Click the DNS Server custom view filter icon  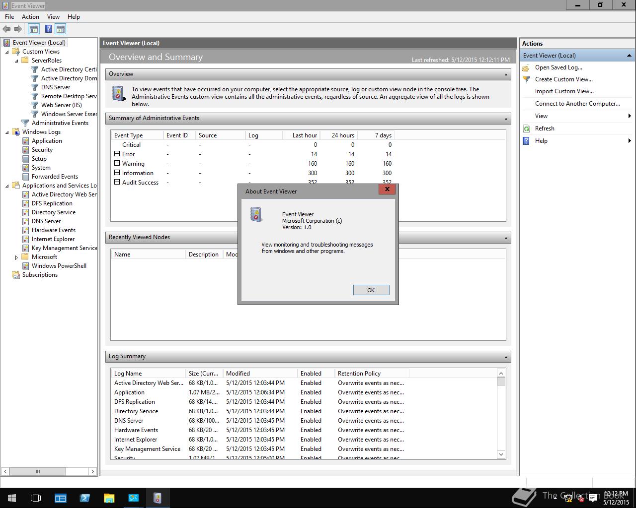pos(35,87)
